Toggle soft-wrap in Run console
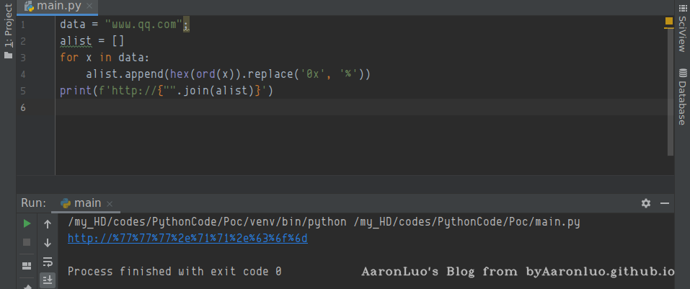Viewport: 690px width, 289px height. pyautogui.click(x=48, y=262)
